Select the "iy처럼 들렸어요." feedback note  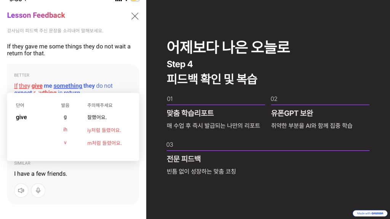104,130
